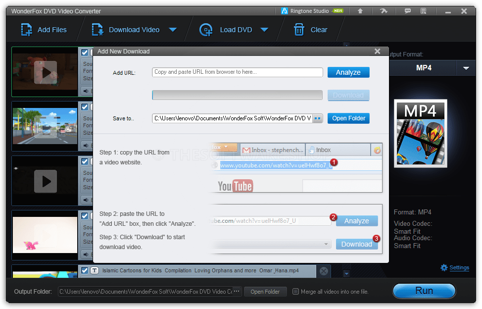Screen dimensions: 482x309
Task: Click the Save to path field
Action: click(x=233, y=118)
